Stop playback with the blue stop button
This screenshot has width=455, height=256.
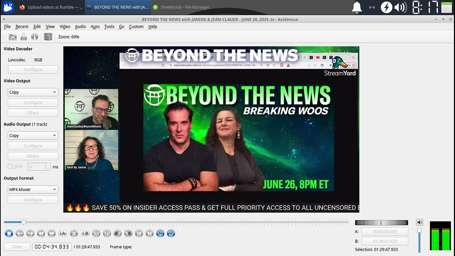tap(9, 234)
